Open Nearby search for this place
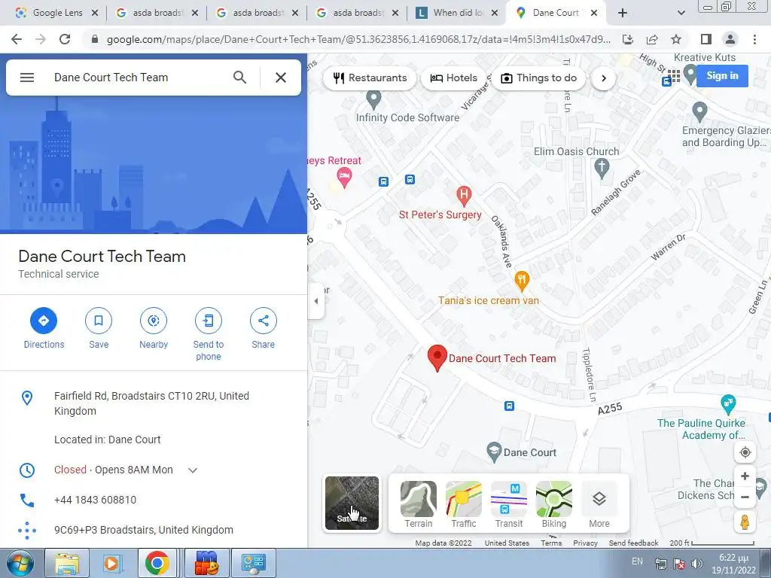The image size is (771, 578). tap(154, 328)
